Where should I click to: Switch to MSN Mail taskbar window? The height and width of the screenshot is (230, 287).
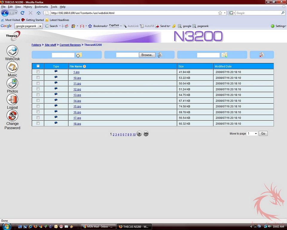(98, 226)
